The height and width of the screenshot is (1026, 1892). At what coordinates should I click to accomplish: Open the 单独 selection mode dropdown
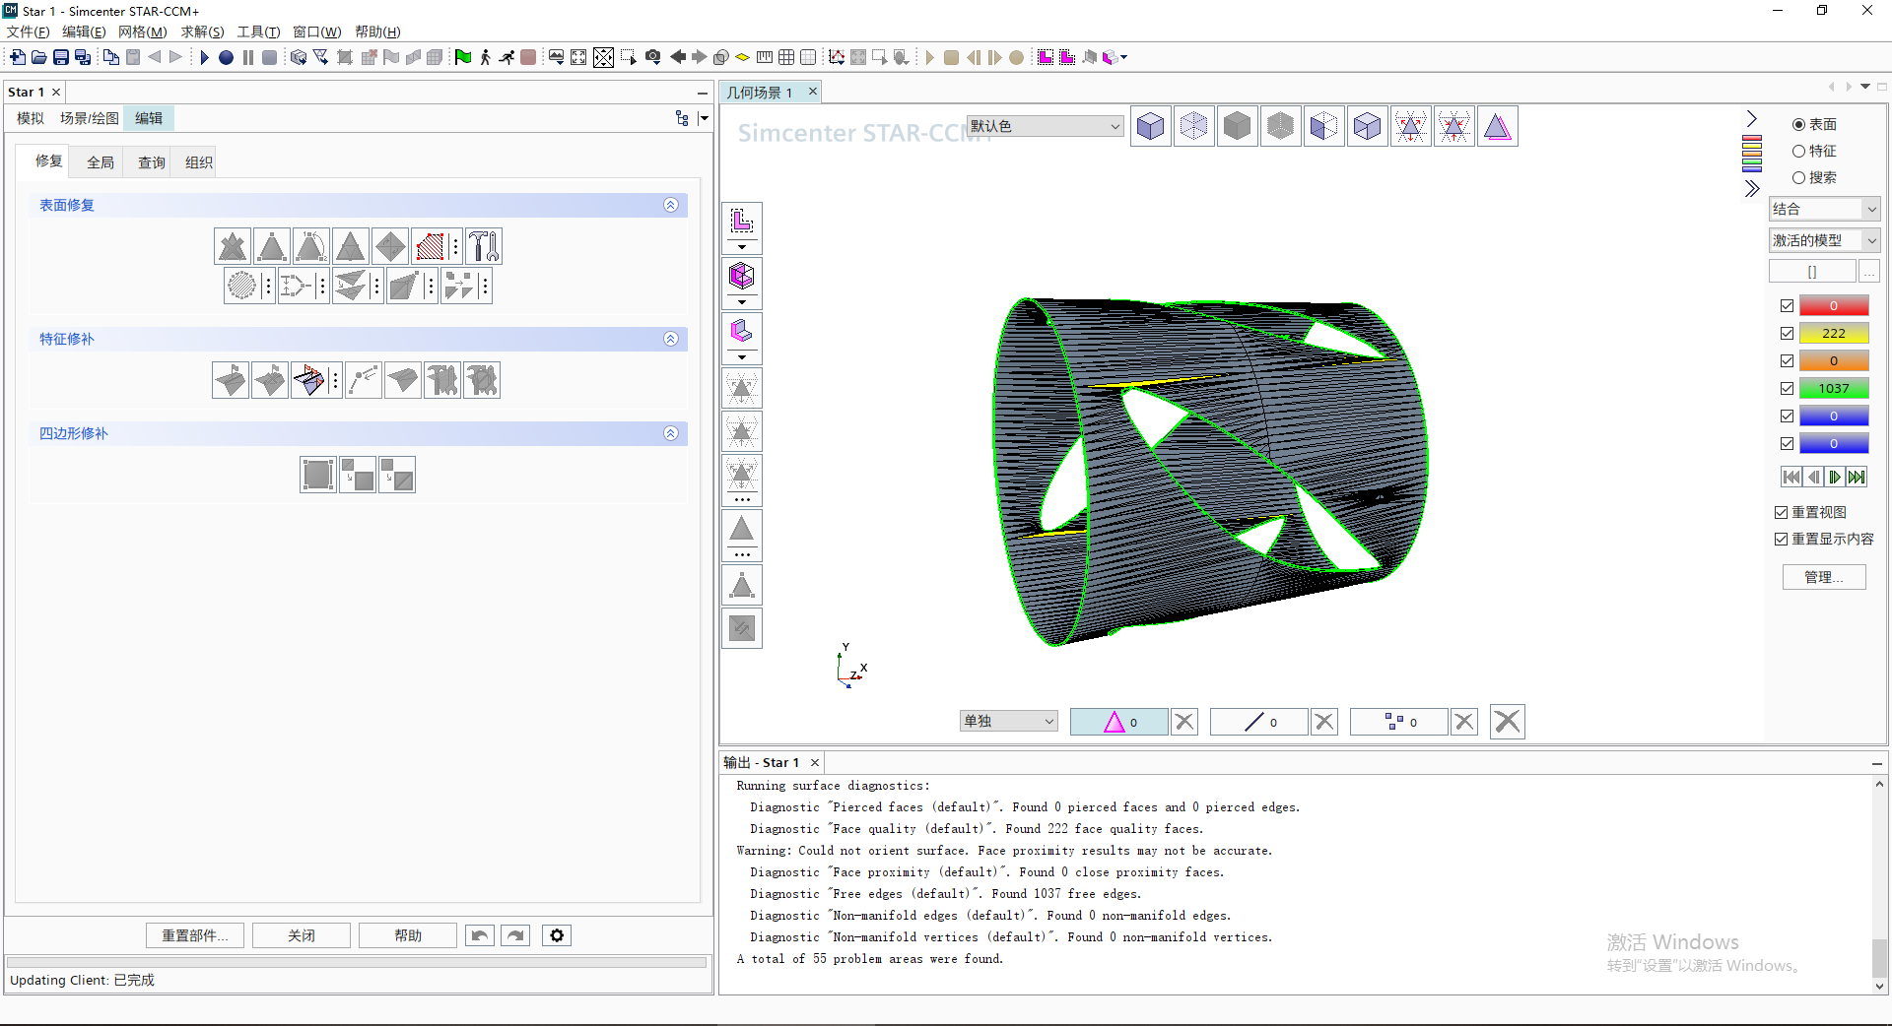tap(1009, 722)
